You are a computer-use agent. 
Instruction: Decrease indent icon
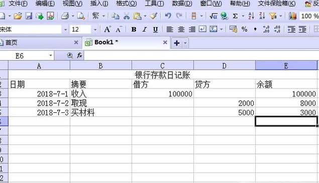pos(291,30)
